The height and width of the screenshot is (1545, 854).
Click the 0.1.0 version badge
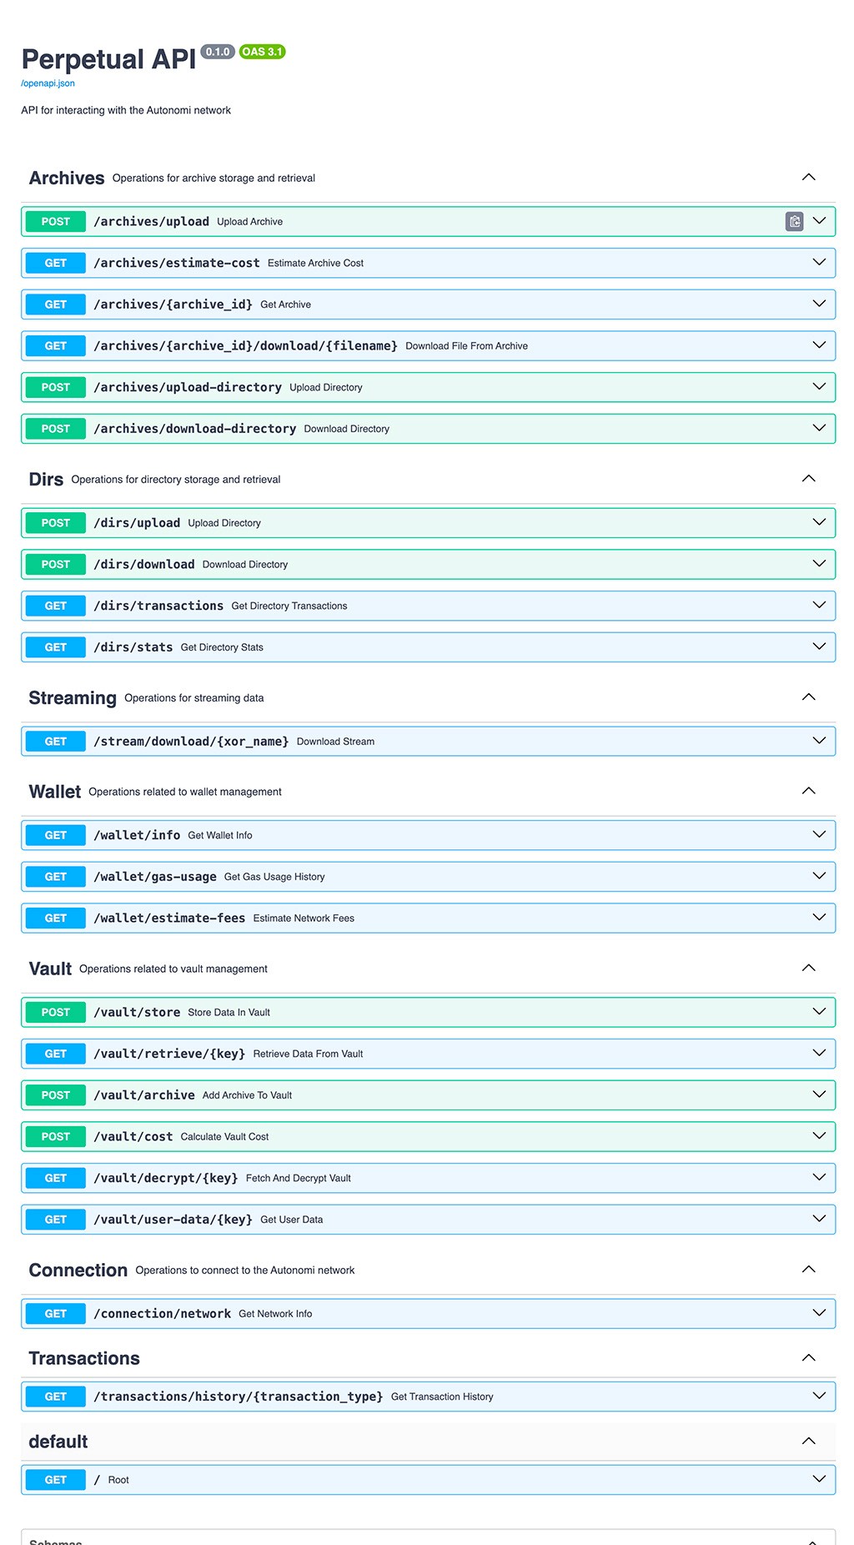click(x=218, y=52)
